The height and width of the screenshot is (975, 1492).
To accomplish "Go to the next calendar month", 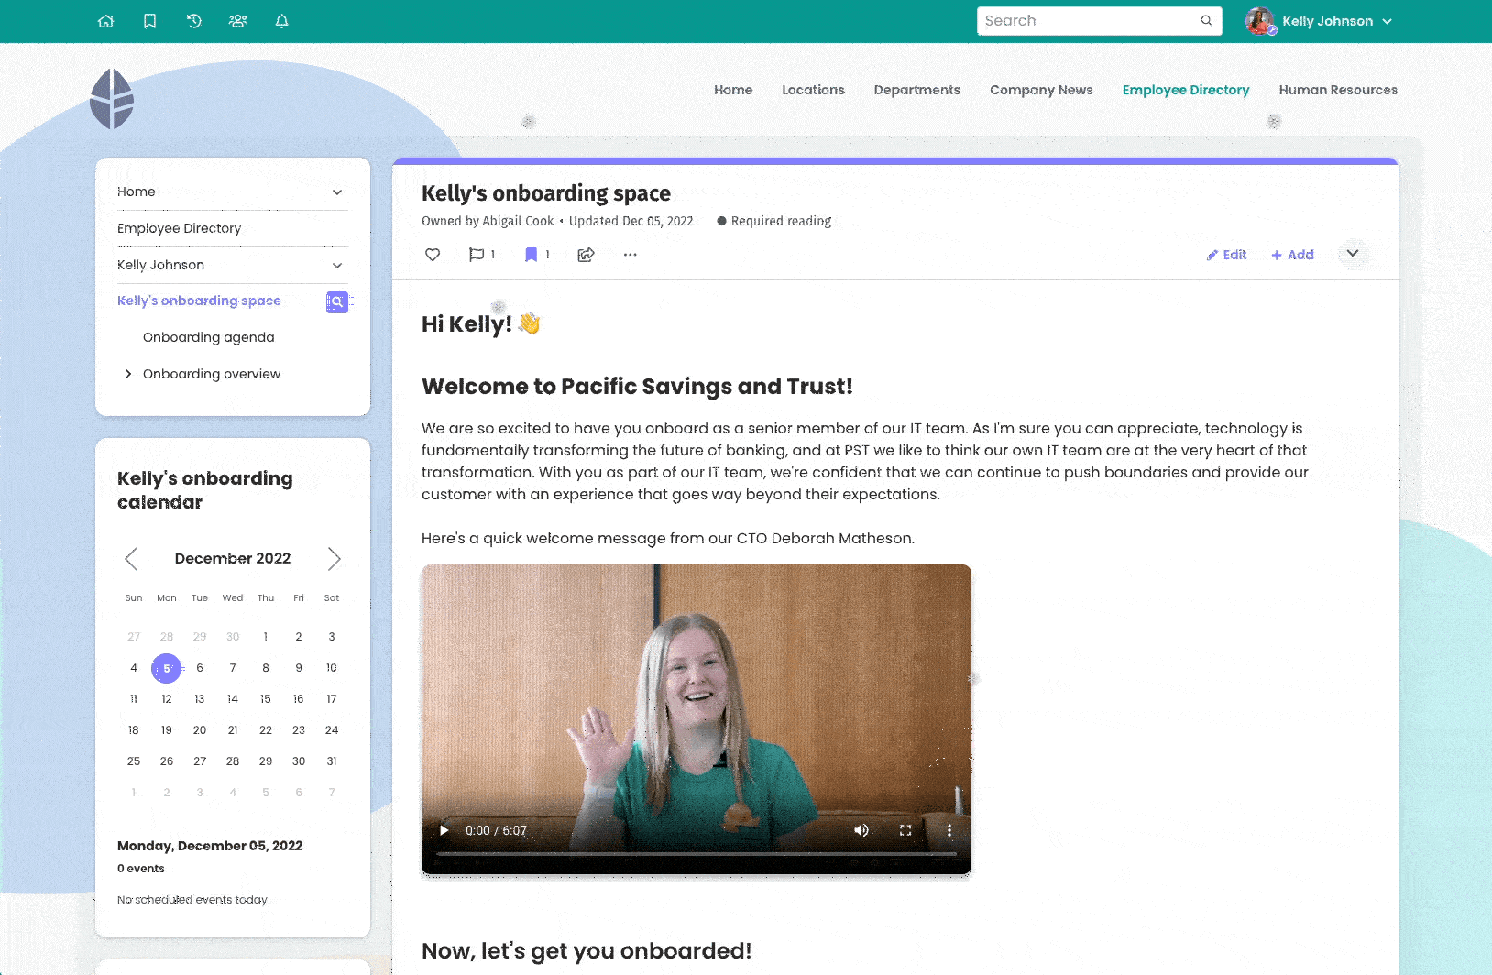I will click(334, 559).
